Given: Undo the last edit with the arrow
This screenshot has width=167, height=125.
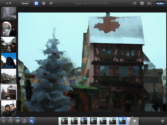Looking at the screenshot, I should [x=51, y=4].
